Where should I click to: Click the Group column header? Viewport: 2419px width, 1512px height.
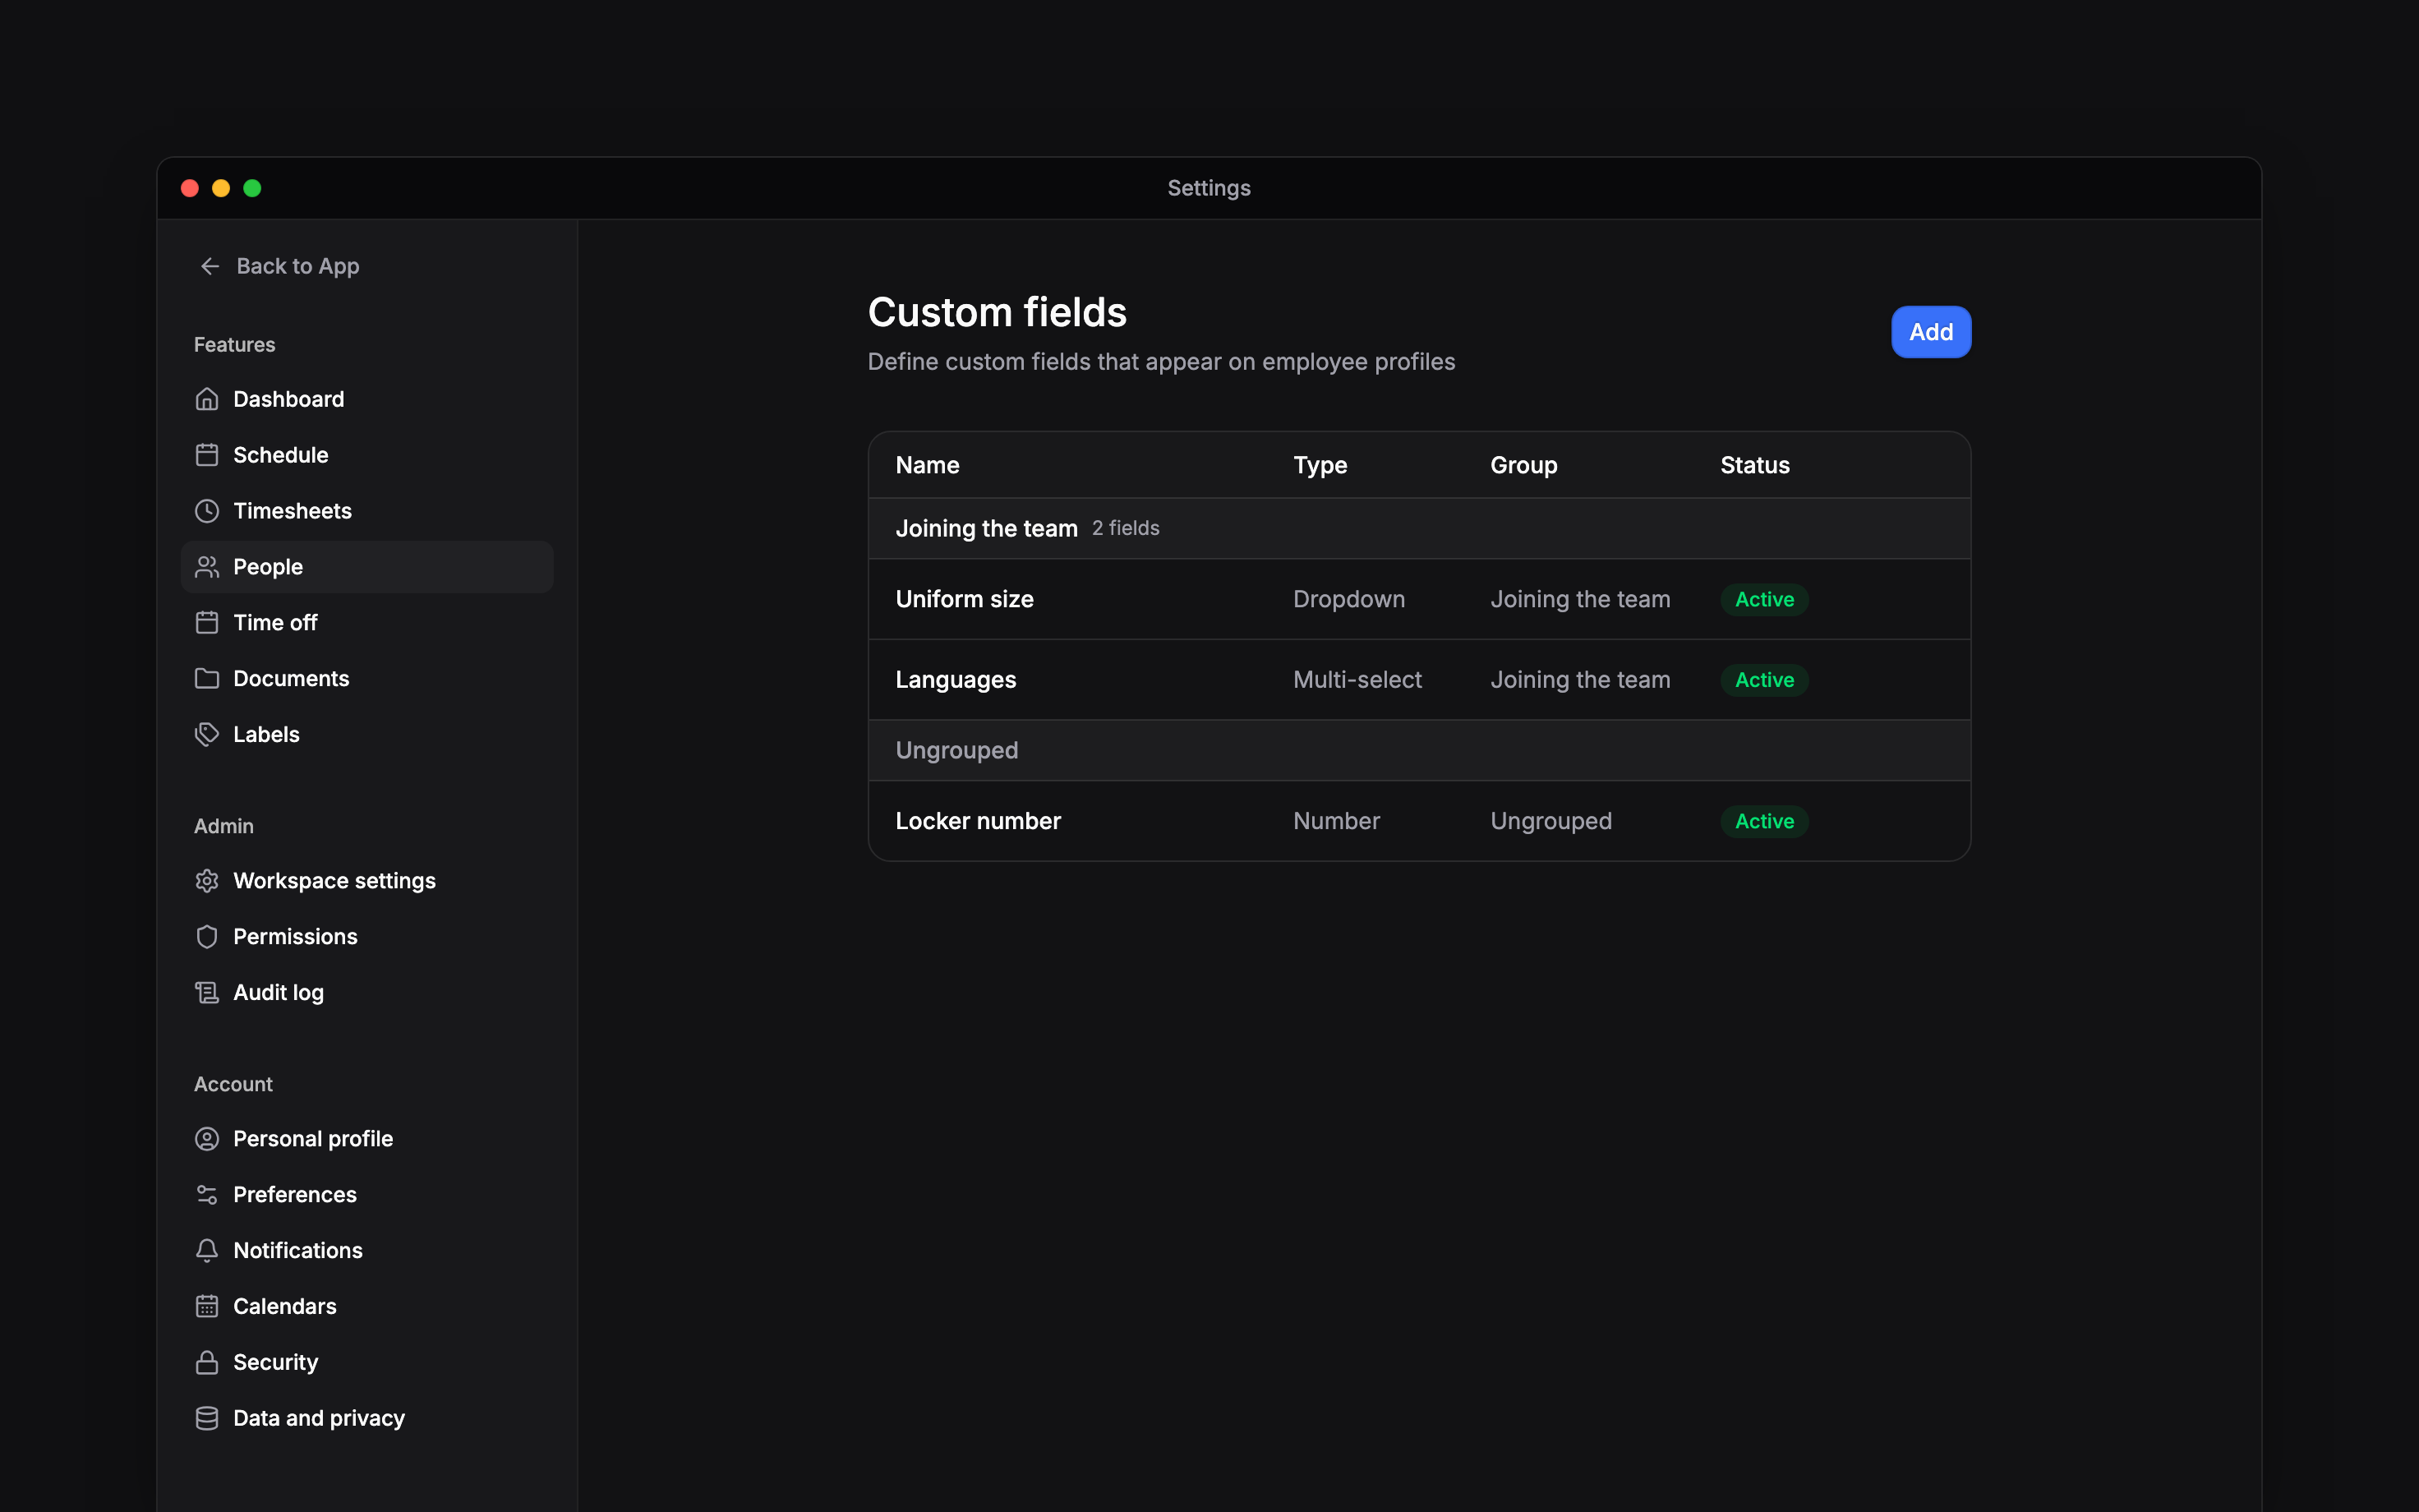coord(1523,465)
